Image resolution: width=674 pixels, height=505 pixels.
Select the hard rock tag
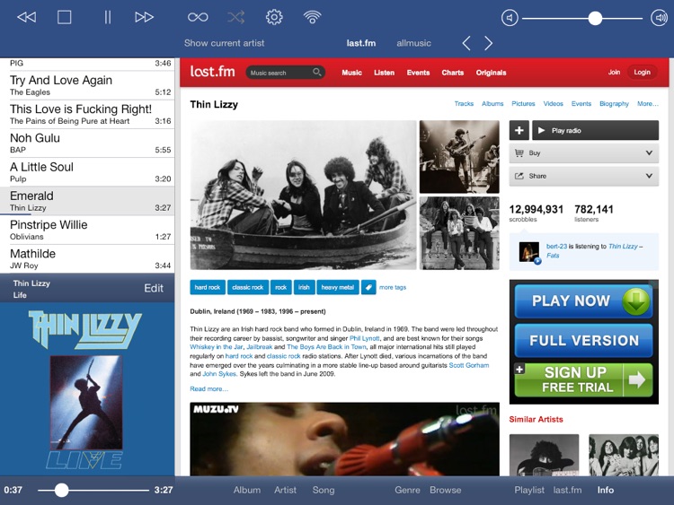click(x=208, y=287)
